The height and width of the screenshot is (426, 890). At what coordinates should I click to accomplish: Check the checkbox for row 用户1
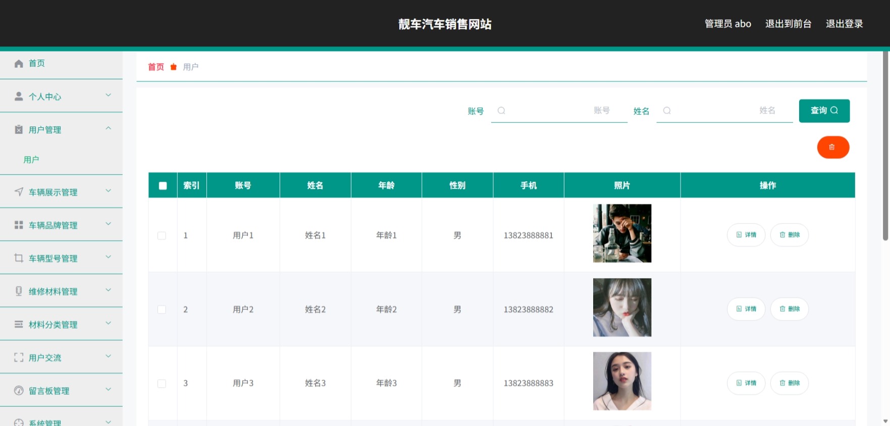(162, 236)
